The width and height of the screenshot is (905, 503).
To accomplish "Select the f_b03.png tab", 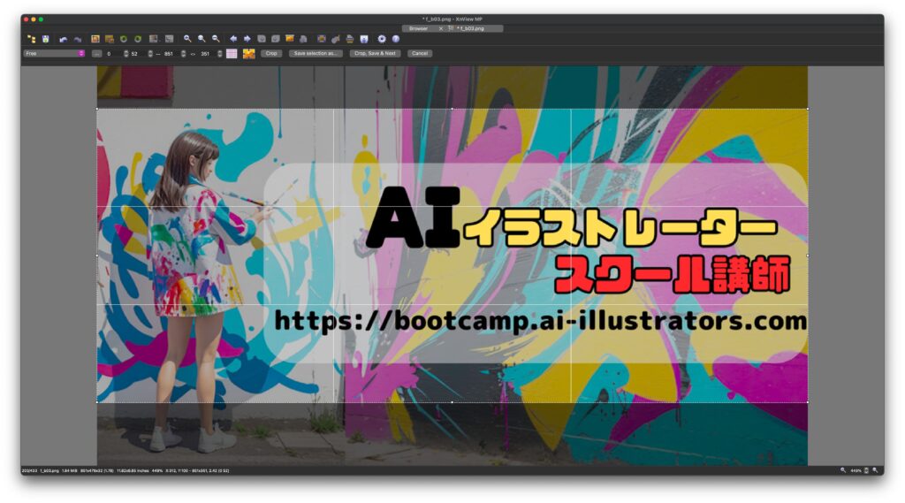I will pos(470,28).
